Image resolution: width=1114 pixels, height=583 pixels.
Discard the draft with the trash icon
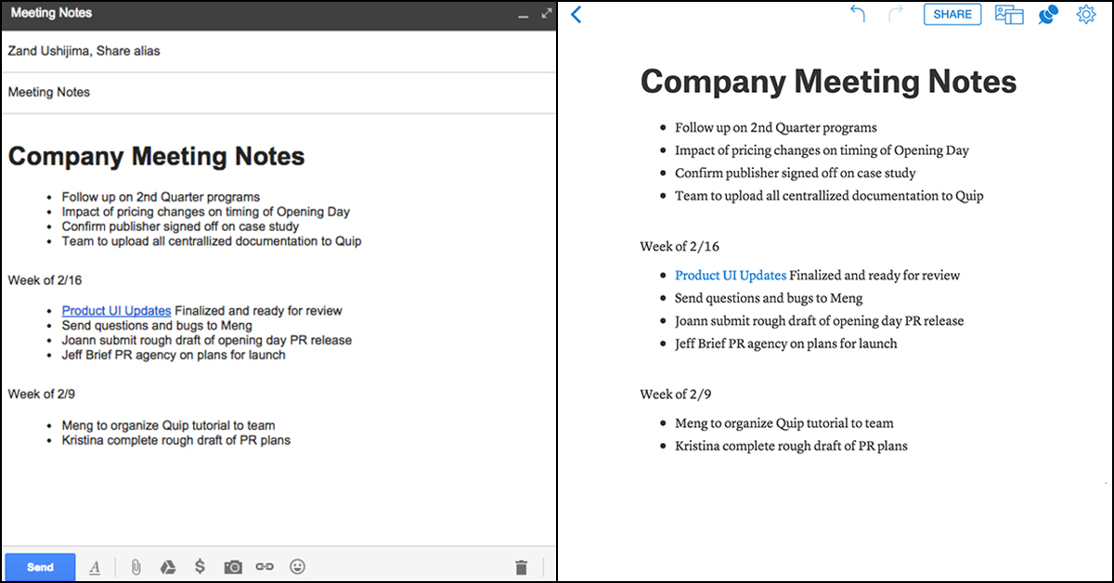pos(521,567)
